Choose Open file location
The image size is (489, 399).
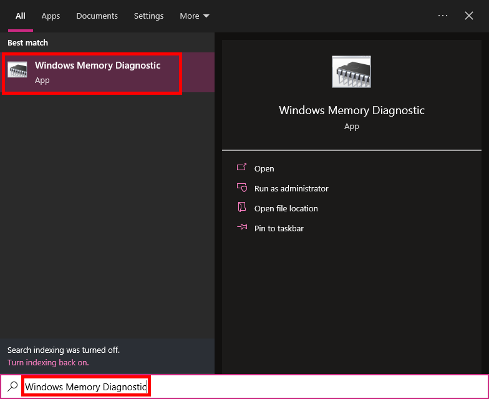[286, 208]
